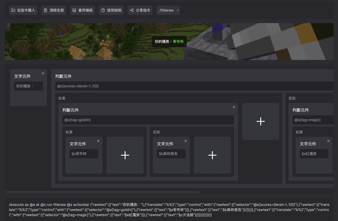The height and width of the screenshot is (221, 338).
Task: Close the 你的種族 text component
Action: tap(43, 73)
